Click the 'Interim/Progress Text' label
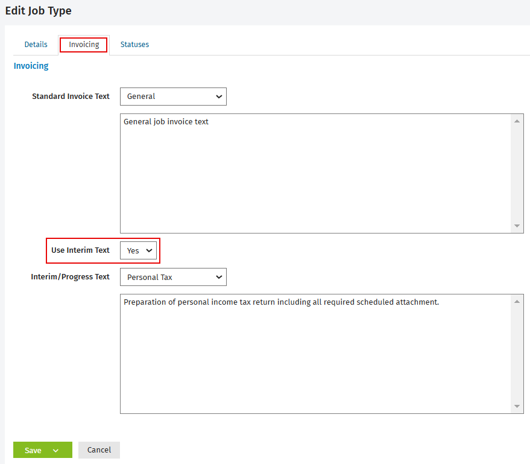 coord(71,277)
